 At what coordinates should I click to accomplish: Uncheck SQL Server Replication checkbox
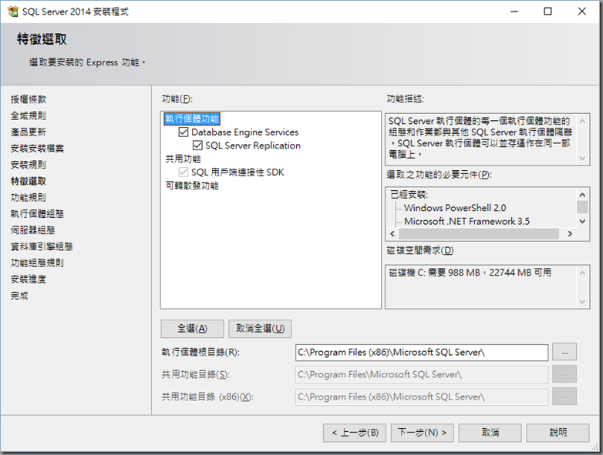tap(197, 146)
